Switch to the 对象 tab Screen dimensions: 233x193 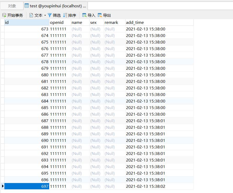coord(12,6)
